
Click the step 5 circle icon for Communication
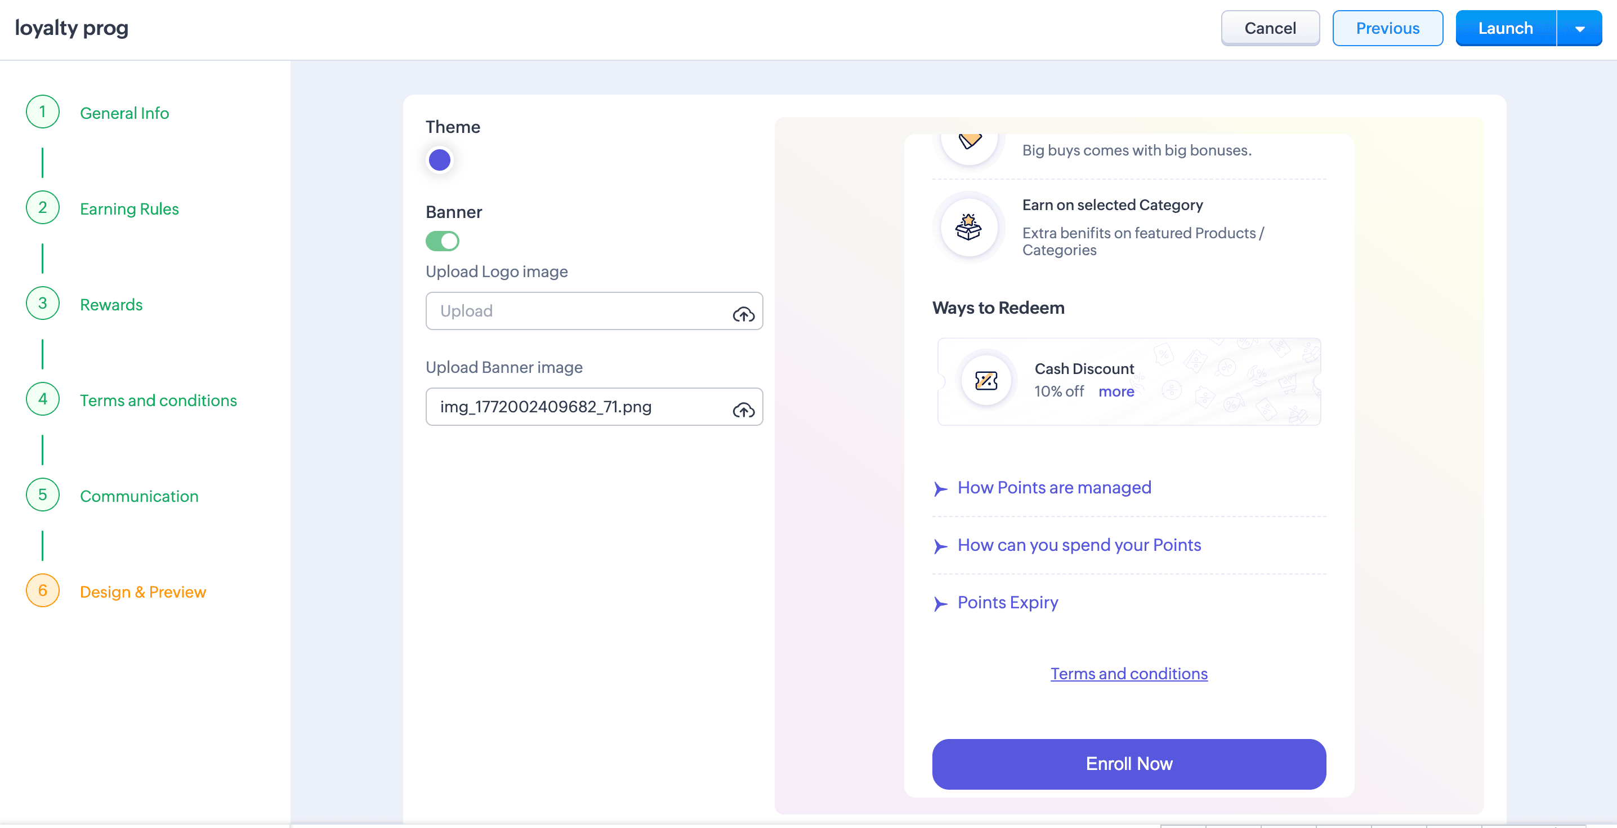coord(43,495)
